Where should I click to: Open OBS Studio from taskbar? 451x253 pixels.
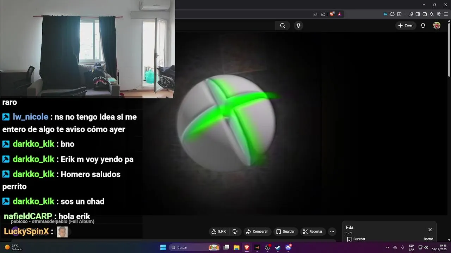click(x=267, y=247)
